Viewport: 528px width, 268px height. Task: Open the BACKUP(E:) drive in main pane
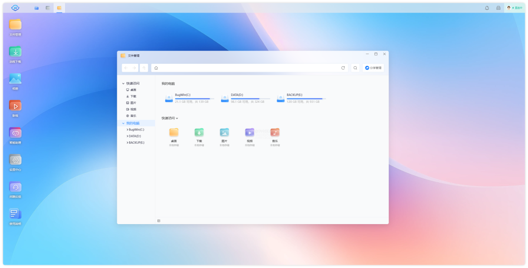[x=301, y=98]
